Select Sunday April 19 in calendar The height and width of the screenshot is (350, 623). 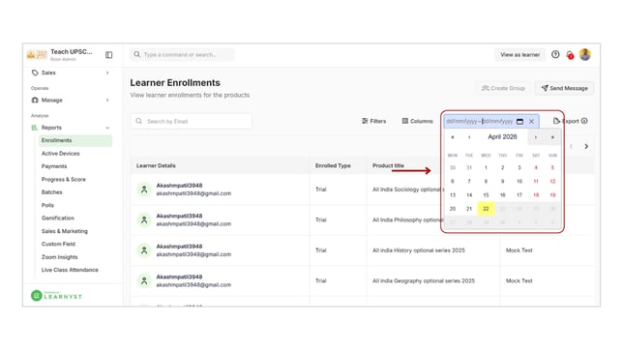552,195
